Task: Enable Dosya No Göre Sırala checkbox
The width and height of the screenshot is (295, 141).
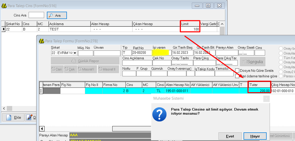Action: point(237,70)
